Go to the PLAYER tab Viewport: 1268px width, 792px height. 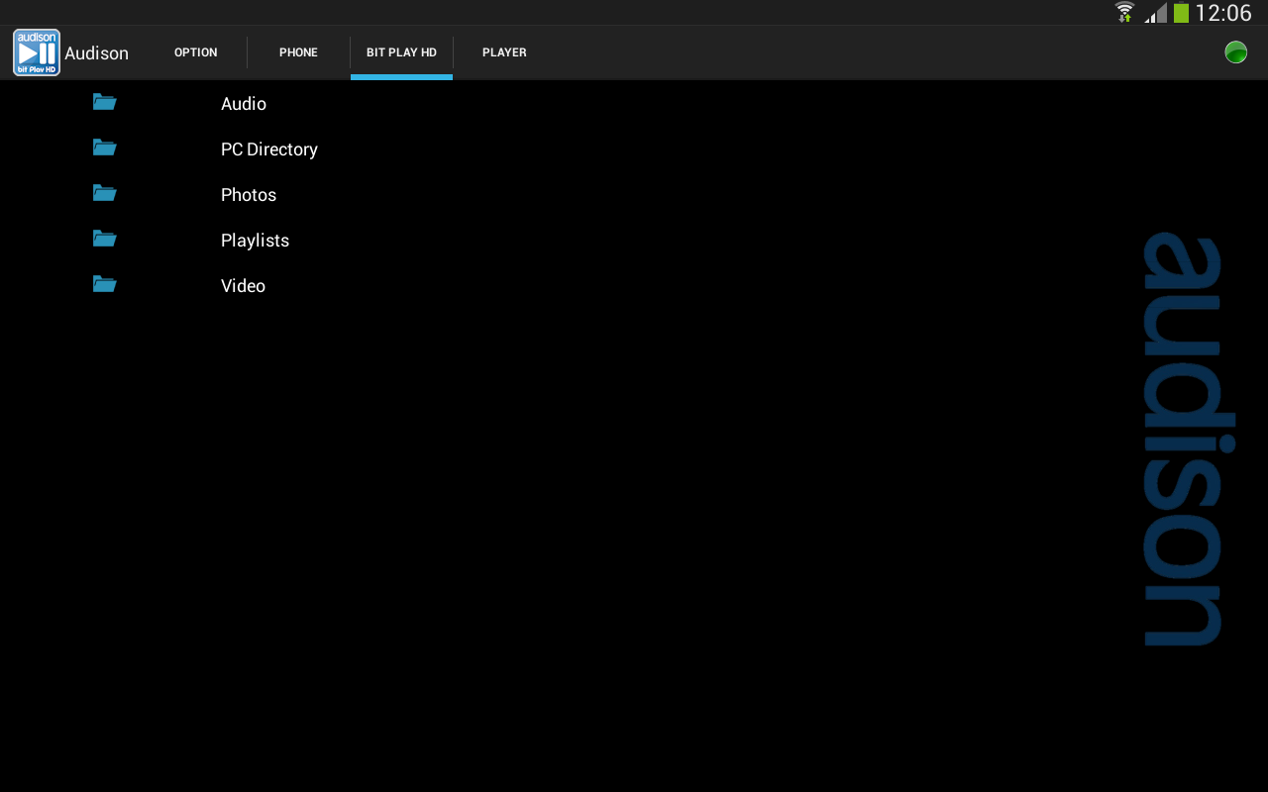[x=504, y=52]
